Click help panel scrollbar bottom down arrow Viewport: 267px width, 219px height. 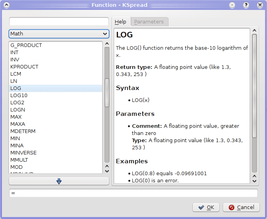point(254,181)
